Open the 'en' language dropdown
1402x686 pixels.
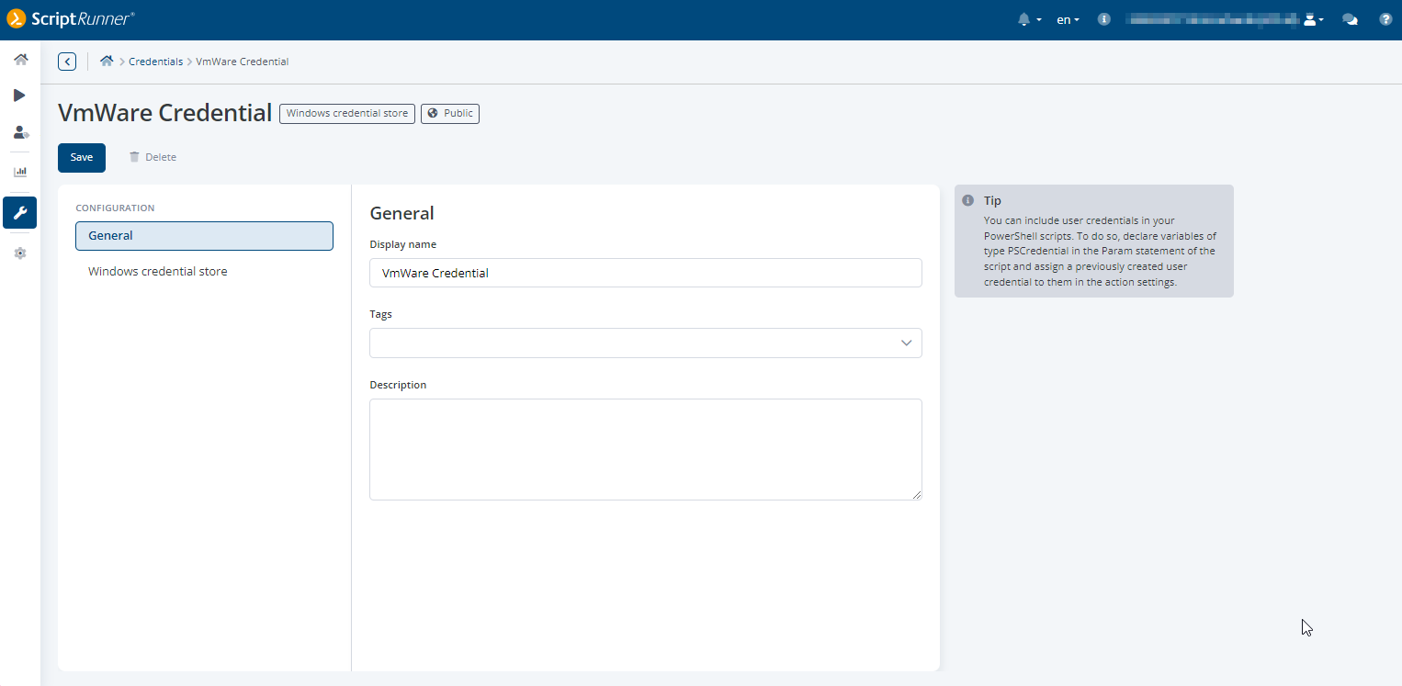click(x=1068, y=19)
